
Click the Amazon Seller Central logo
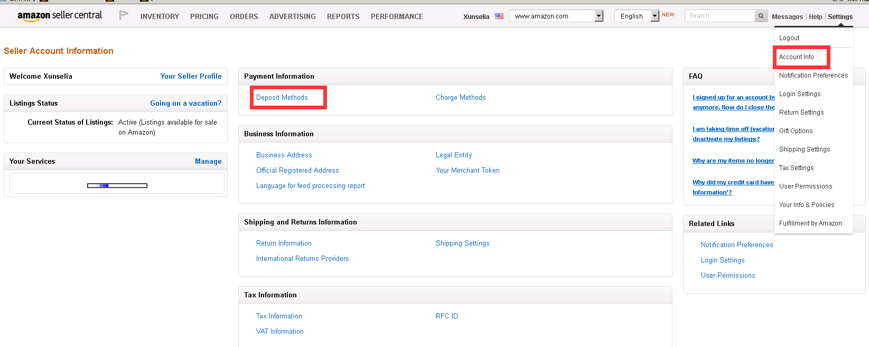(60, 16)
